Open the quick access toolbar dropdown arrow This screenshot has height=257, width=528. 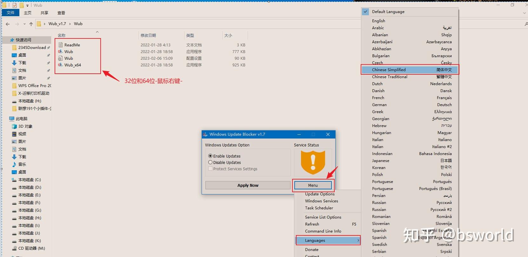(27, 5)
